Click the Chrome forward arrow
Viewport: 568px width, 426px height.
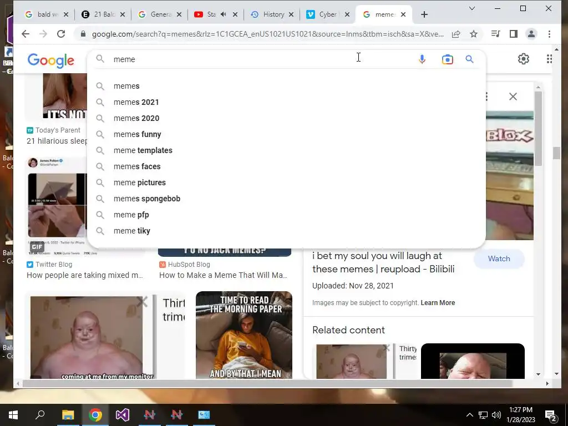(x=43, y=34)
